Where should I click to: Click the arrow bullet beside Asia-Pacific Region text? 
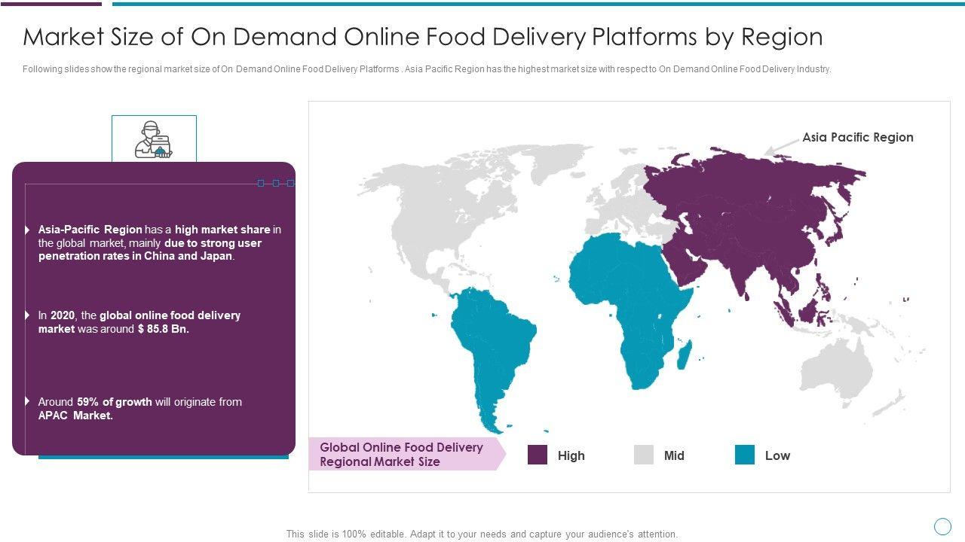coord(28,230)
